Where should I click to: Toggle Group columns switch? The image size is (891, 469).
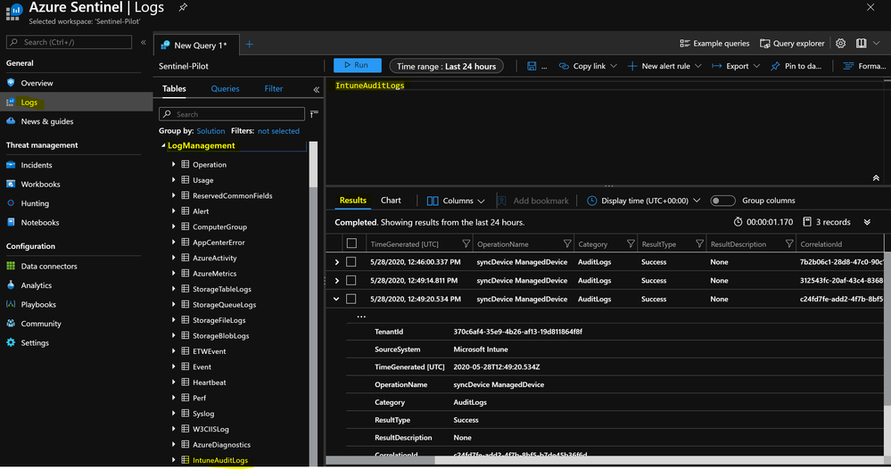pos(722,201)
